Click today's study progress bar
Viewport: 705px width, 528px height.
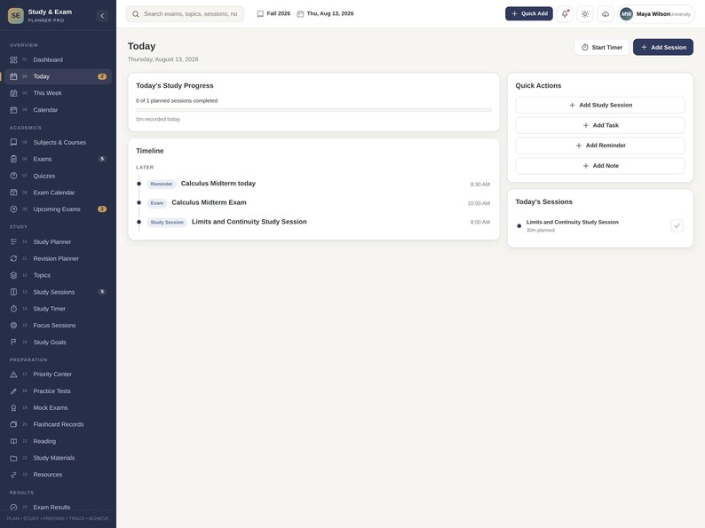coord(313,110)
